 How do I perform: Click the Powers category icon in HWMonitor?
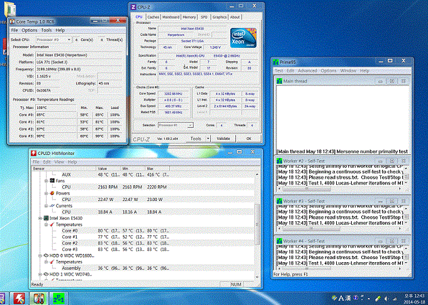(x=52, y=193)
